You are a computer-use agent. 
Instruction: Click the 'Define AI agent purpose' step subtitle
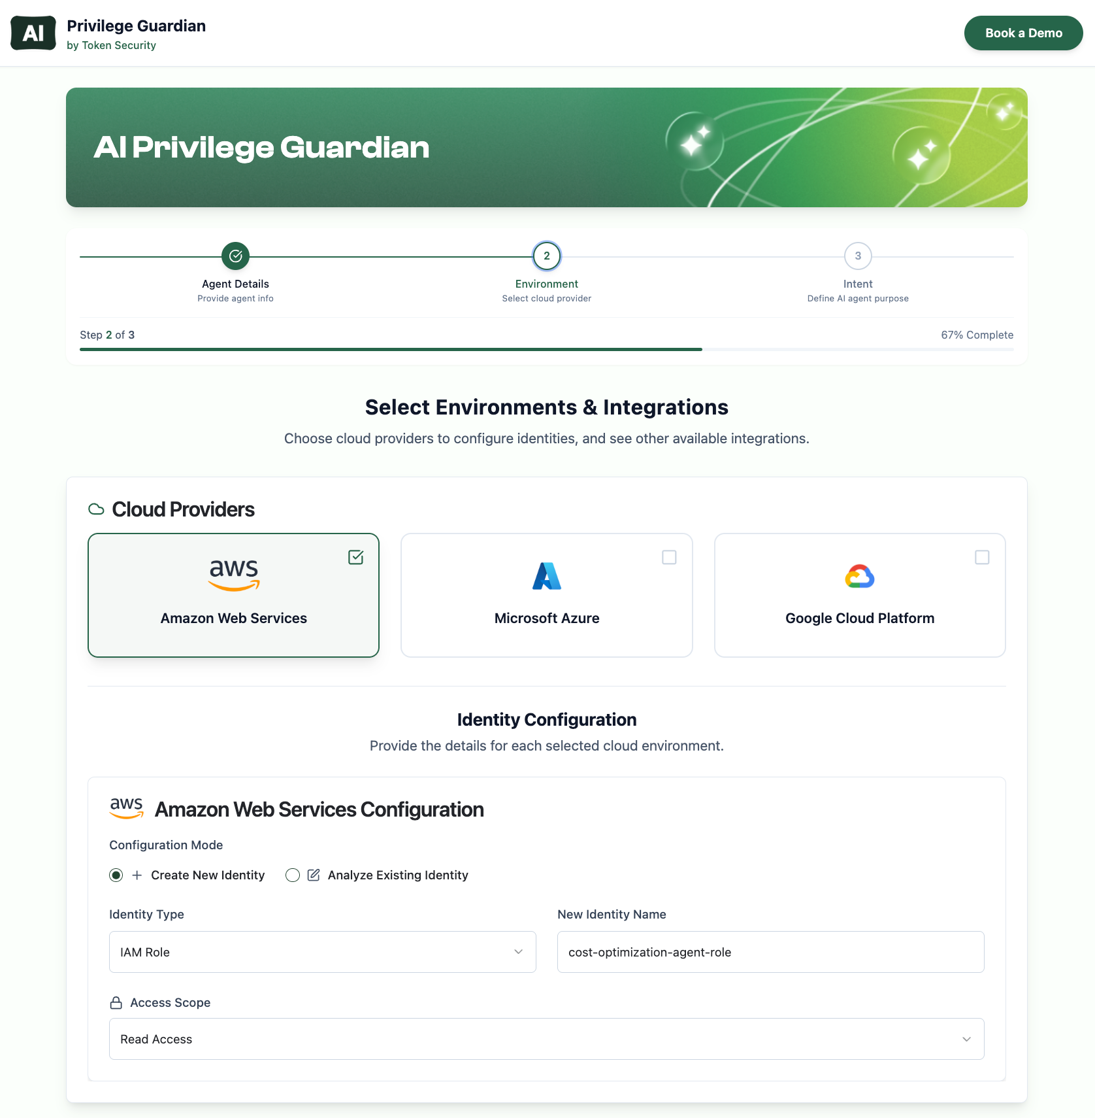pos(858,298)
